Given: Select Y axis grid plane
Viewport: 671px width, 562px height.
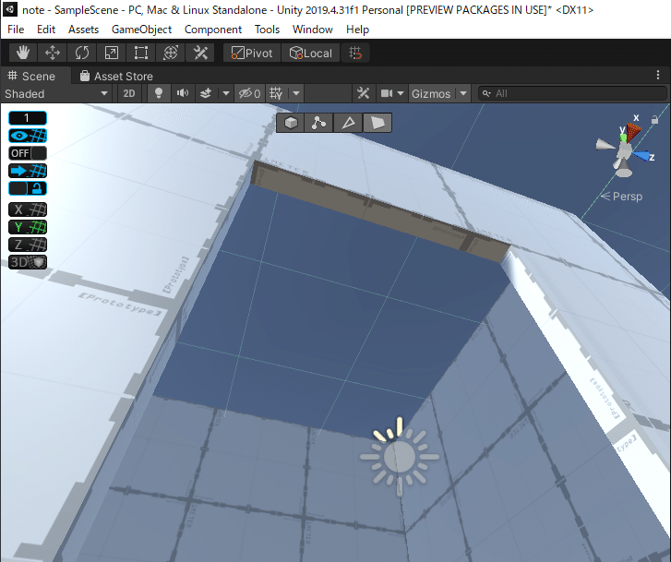Looking at the screenshot, I should point(28,227).
